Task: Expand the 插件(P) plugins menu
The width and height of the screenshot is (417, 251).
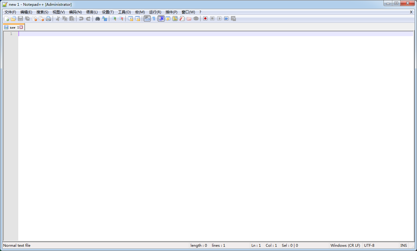Action: 171,12
